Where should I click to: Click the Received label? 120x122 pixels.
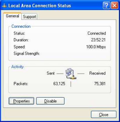[x=97, y=73]
